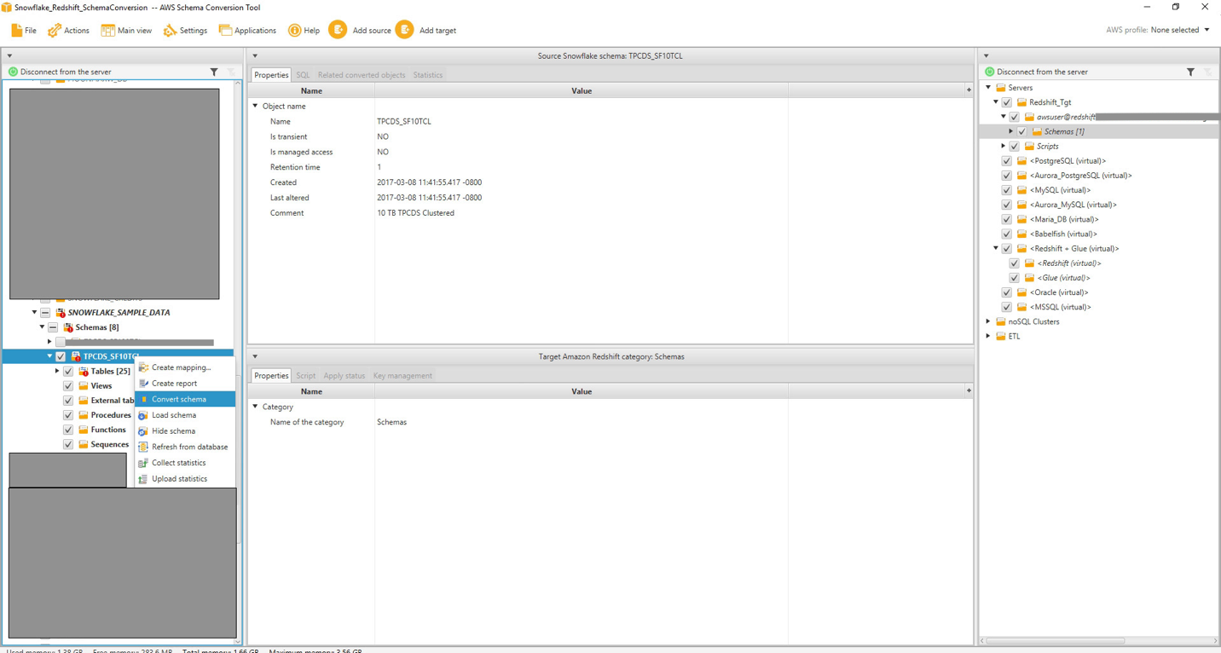Select Convert schema in context menu

[185, 399]
